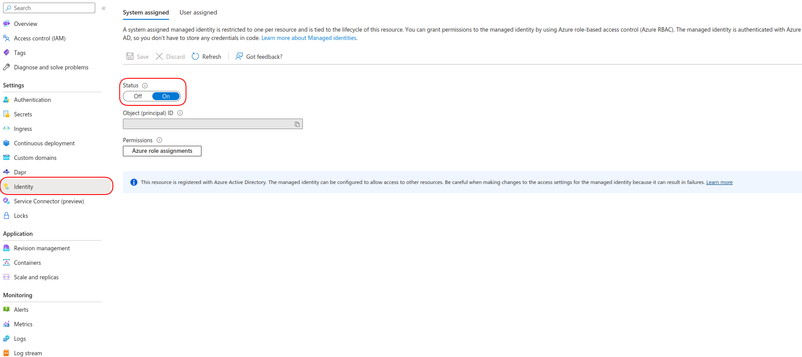Click the Dapr icon
This screenshot has width=802, height=357.
[x=7, y=172]
